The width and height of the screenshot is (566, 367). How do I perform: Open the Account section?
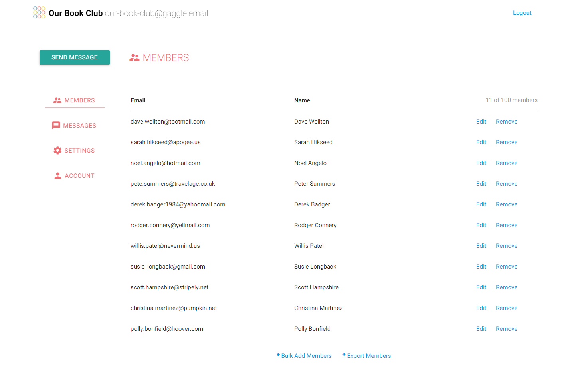pos(75,176)
